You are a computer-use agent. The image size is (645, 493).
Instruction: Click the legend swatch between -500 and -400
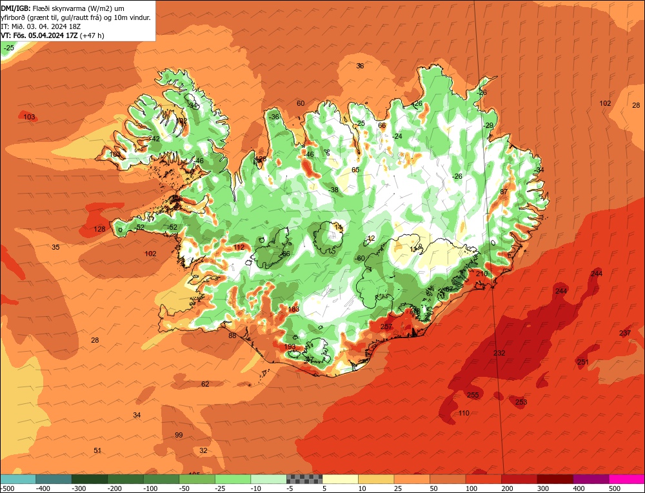(x=18, y=479)
